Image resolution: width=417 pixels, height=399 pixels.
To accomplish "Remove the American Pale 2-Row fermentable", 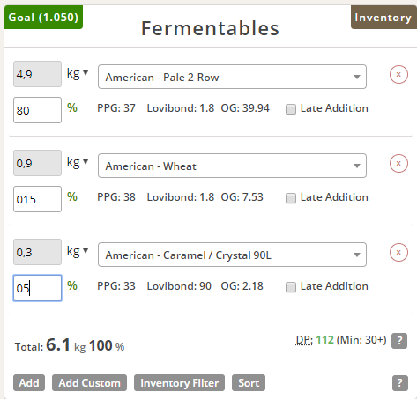I will click(398, 75).
